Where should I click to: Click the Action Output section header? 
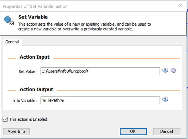pyautogui.click(x=36, y=89)
